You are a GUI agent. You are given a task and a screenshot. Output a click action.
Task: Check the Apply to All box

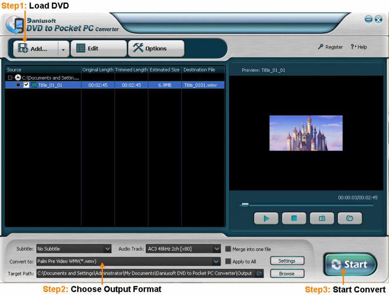click(228, 262)
